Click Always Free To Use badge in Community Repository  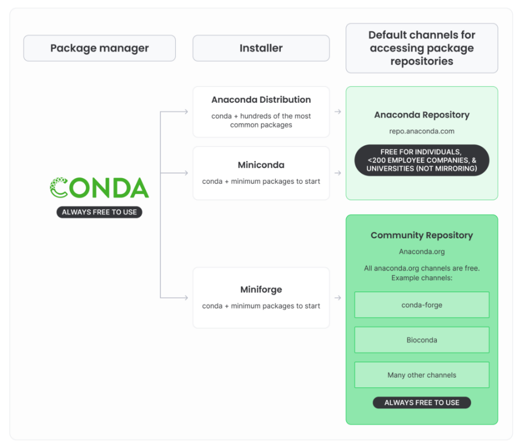click(x=422, y=403)
